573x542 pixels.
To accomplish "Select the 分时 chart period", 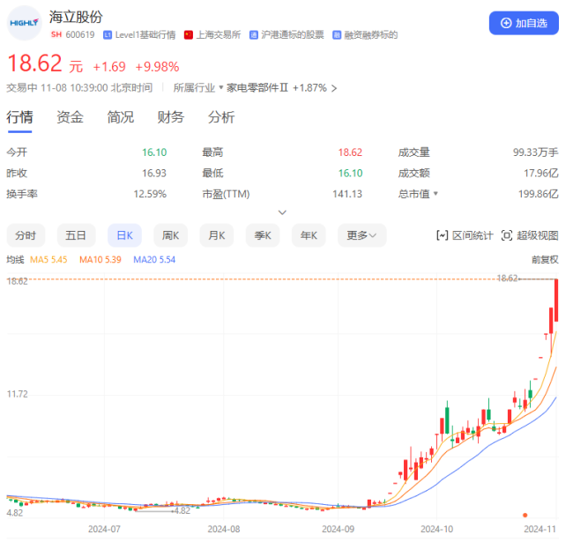I will (26, 235).
